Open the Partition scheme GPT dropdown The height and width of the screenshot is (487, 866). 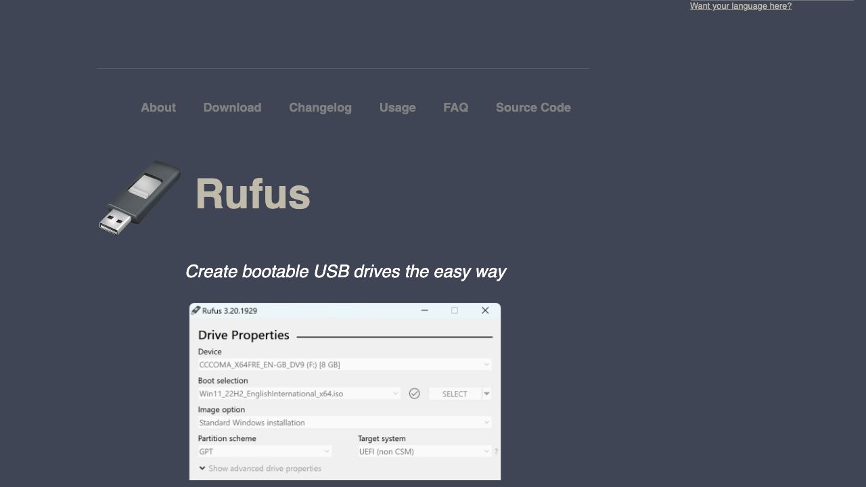[265, 452]
